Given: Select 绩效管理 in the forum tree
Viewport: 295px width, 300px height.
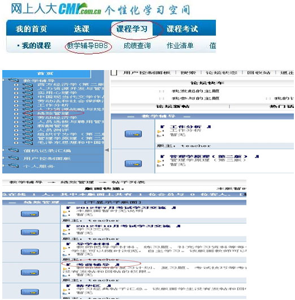Looking at the screenshot, I should (53, 114).
